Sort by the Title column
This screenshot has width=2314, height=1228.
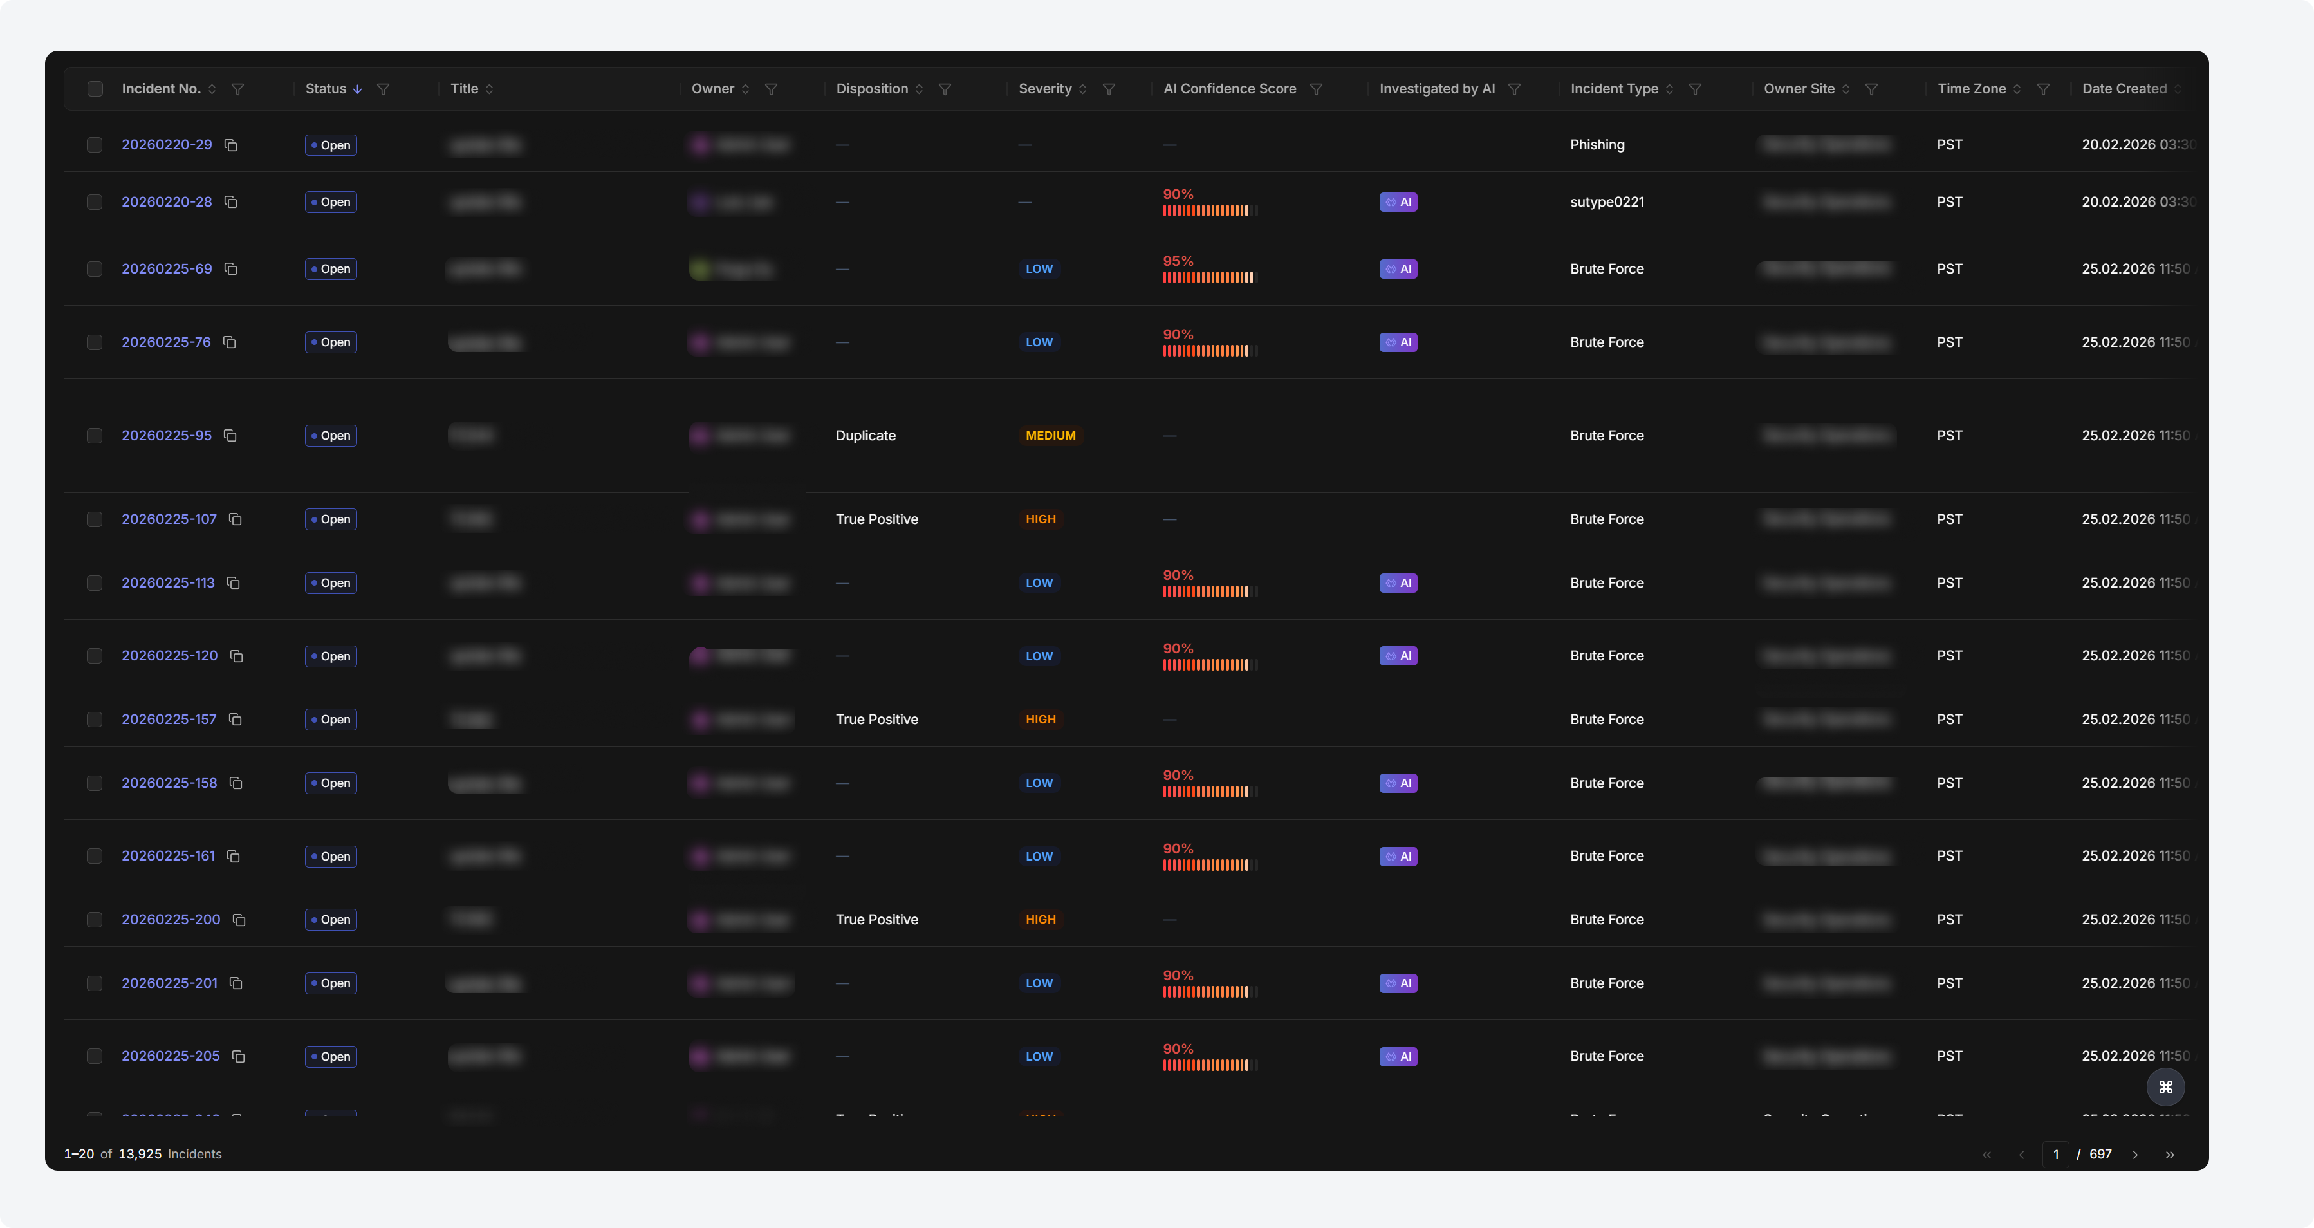tap(490, 89)
